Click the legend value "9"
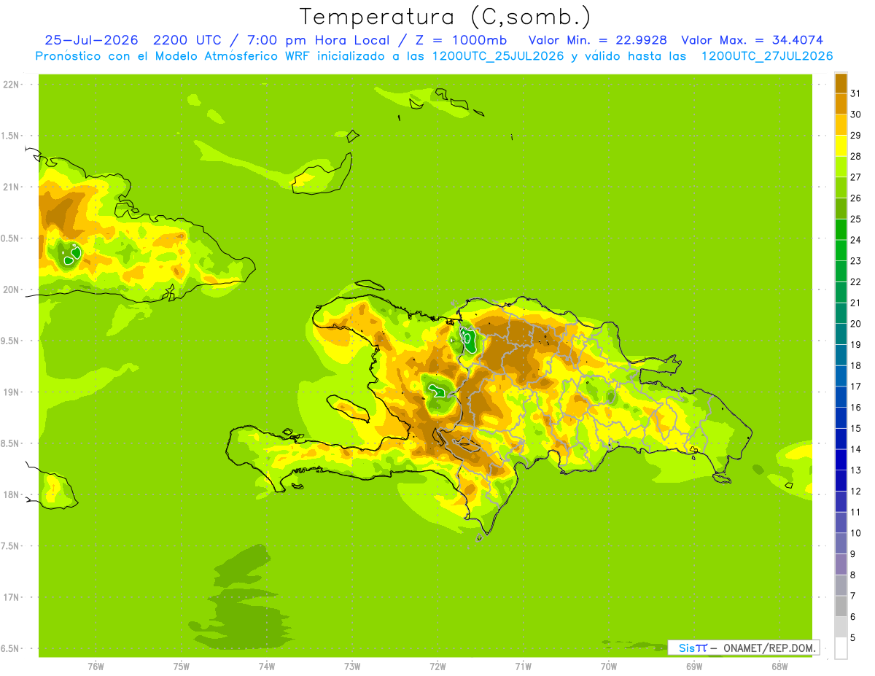Image resolution: width=875 pixels, height=676 pixels. (853, 554)
